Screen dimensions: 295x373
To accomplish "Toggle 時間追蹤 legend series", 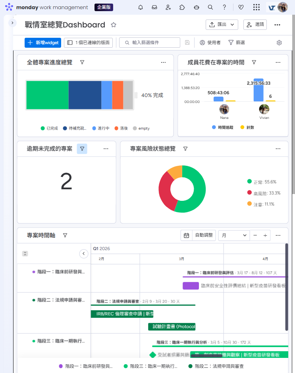I will [x=223, y=128].
